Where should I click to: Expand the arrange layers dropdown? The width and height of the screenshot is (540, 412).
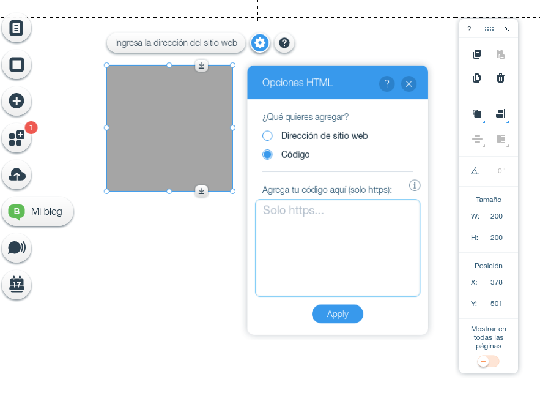(477, 114)
